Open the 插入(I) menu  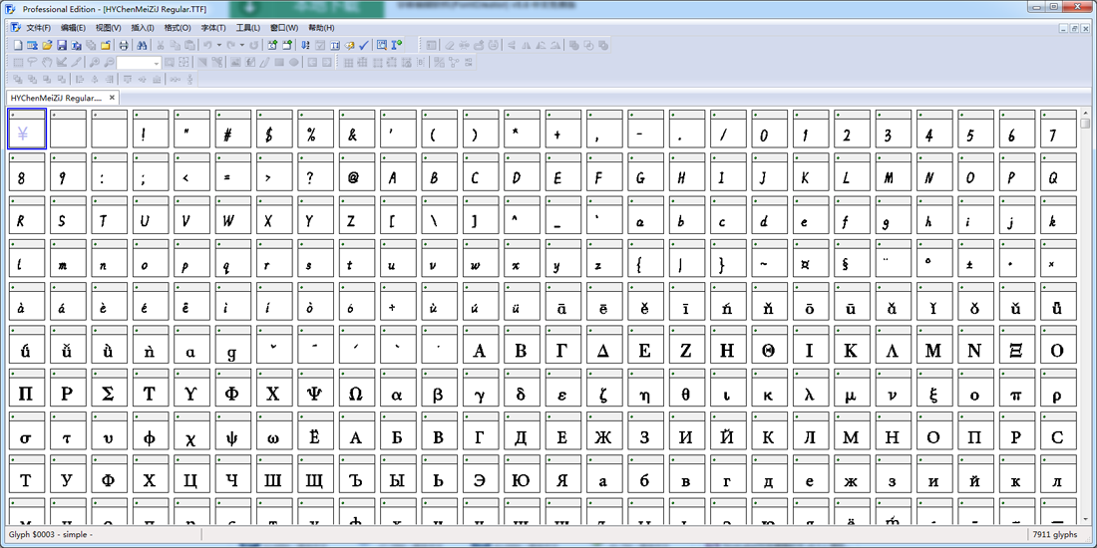(143, 28)
